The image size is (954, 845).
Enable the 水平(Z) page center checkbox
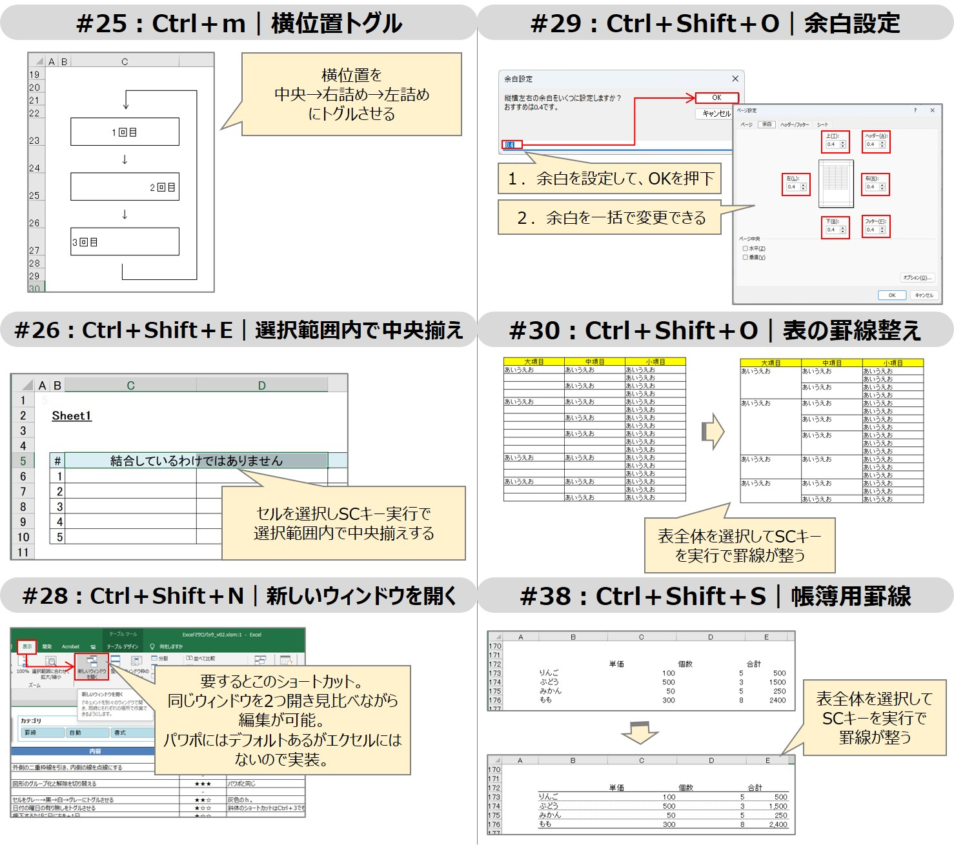coord(745,248)
